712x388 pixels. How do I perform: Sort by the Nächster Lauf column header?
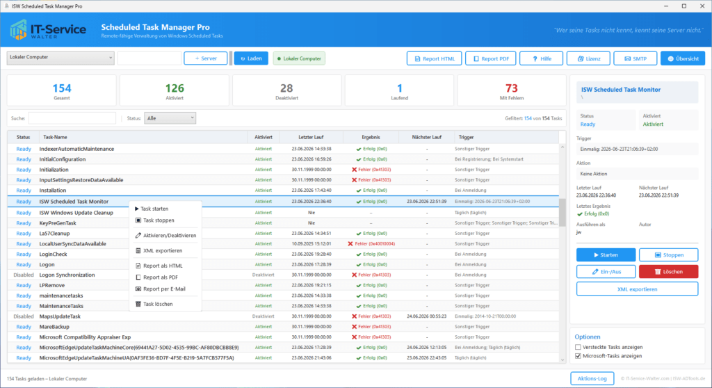coord(427,137)
